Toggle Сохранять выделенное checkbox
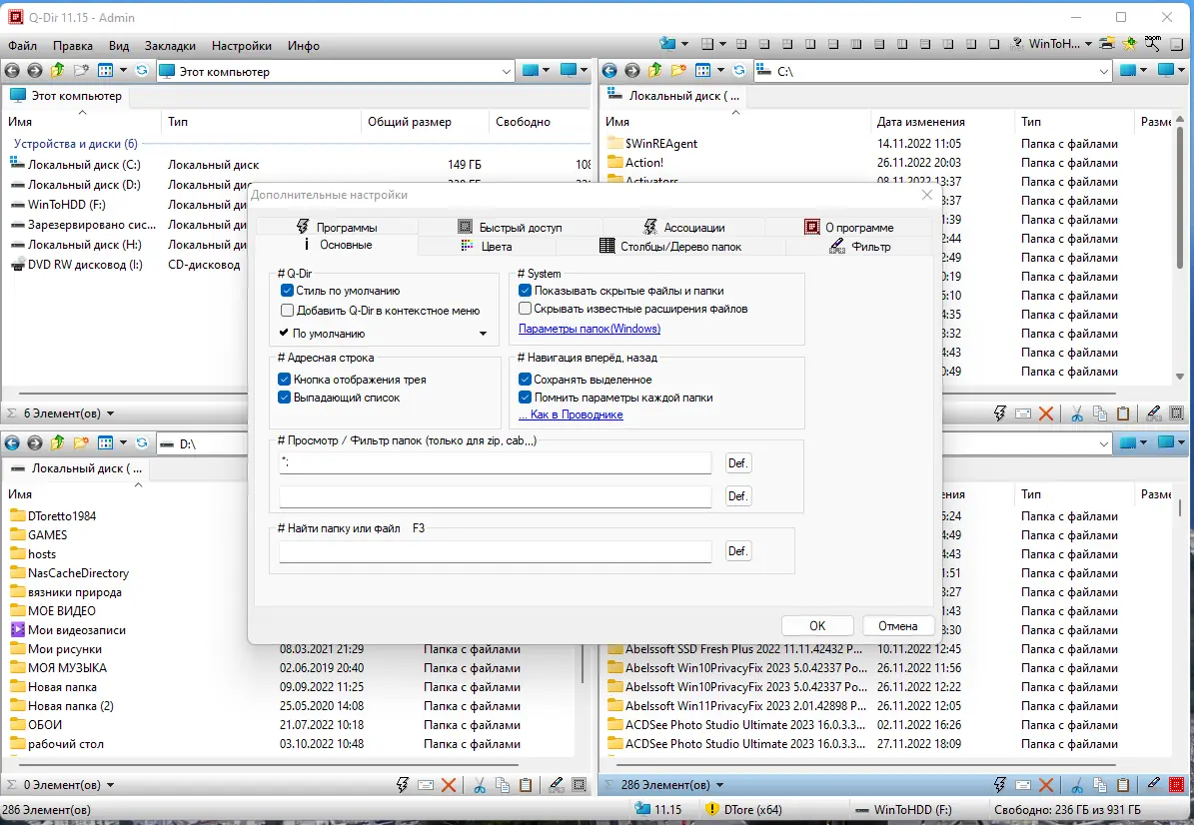The width and height of the screenshot is (1194, 825). coord(525,379)
